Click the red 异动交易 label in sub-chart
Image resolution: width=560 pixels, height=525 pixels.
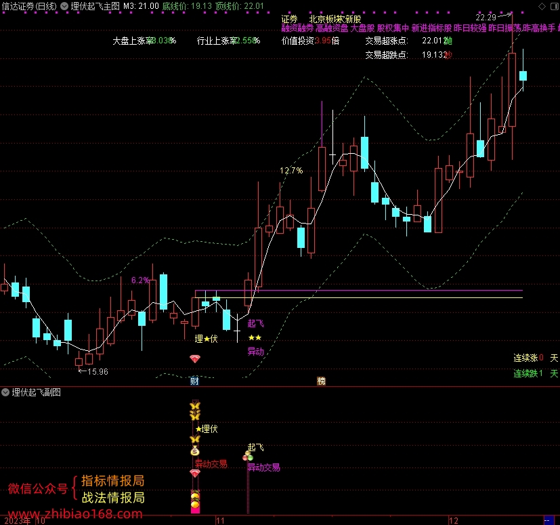(x=211, y=464)
